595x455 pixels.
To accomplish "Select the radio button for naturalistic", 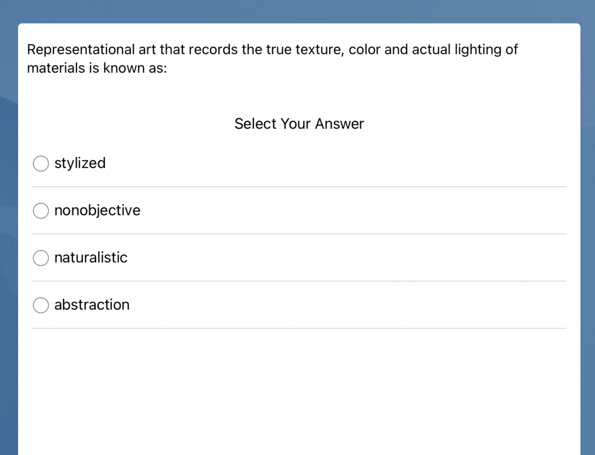I will [41, 258].
